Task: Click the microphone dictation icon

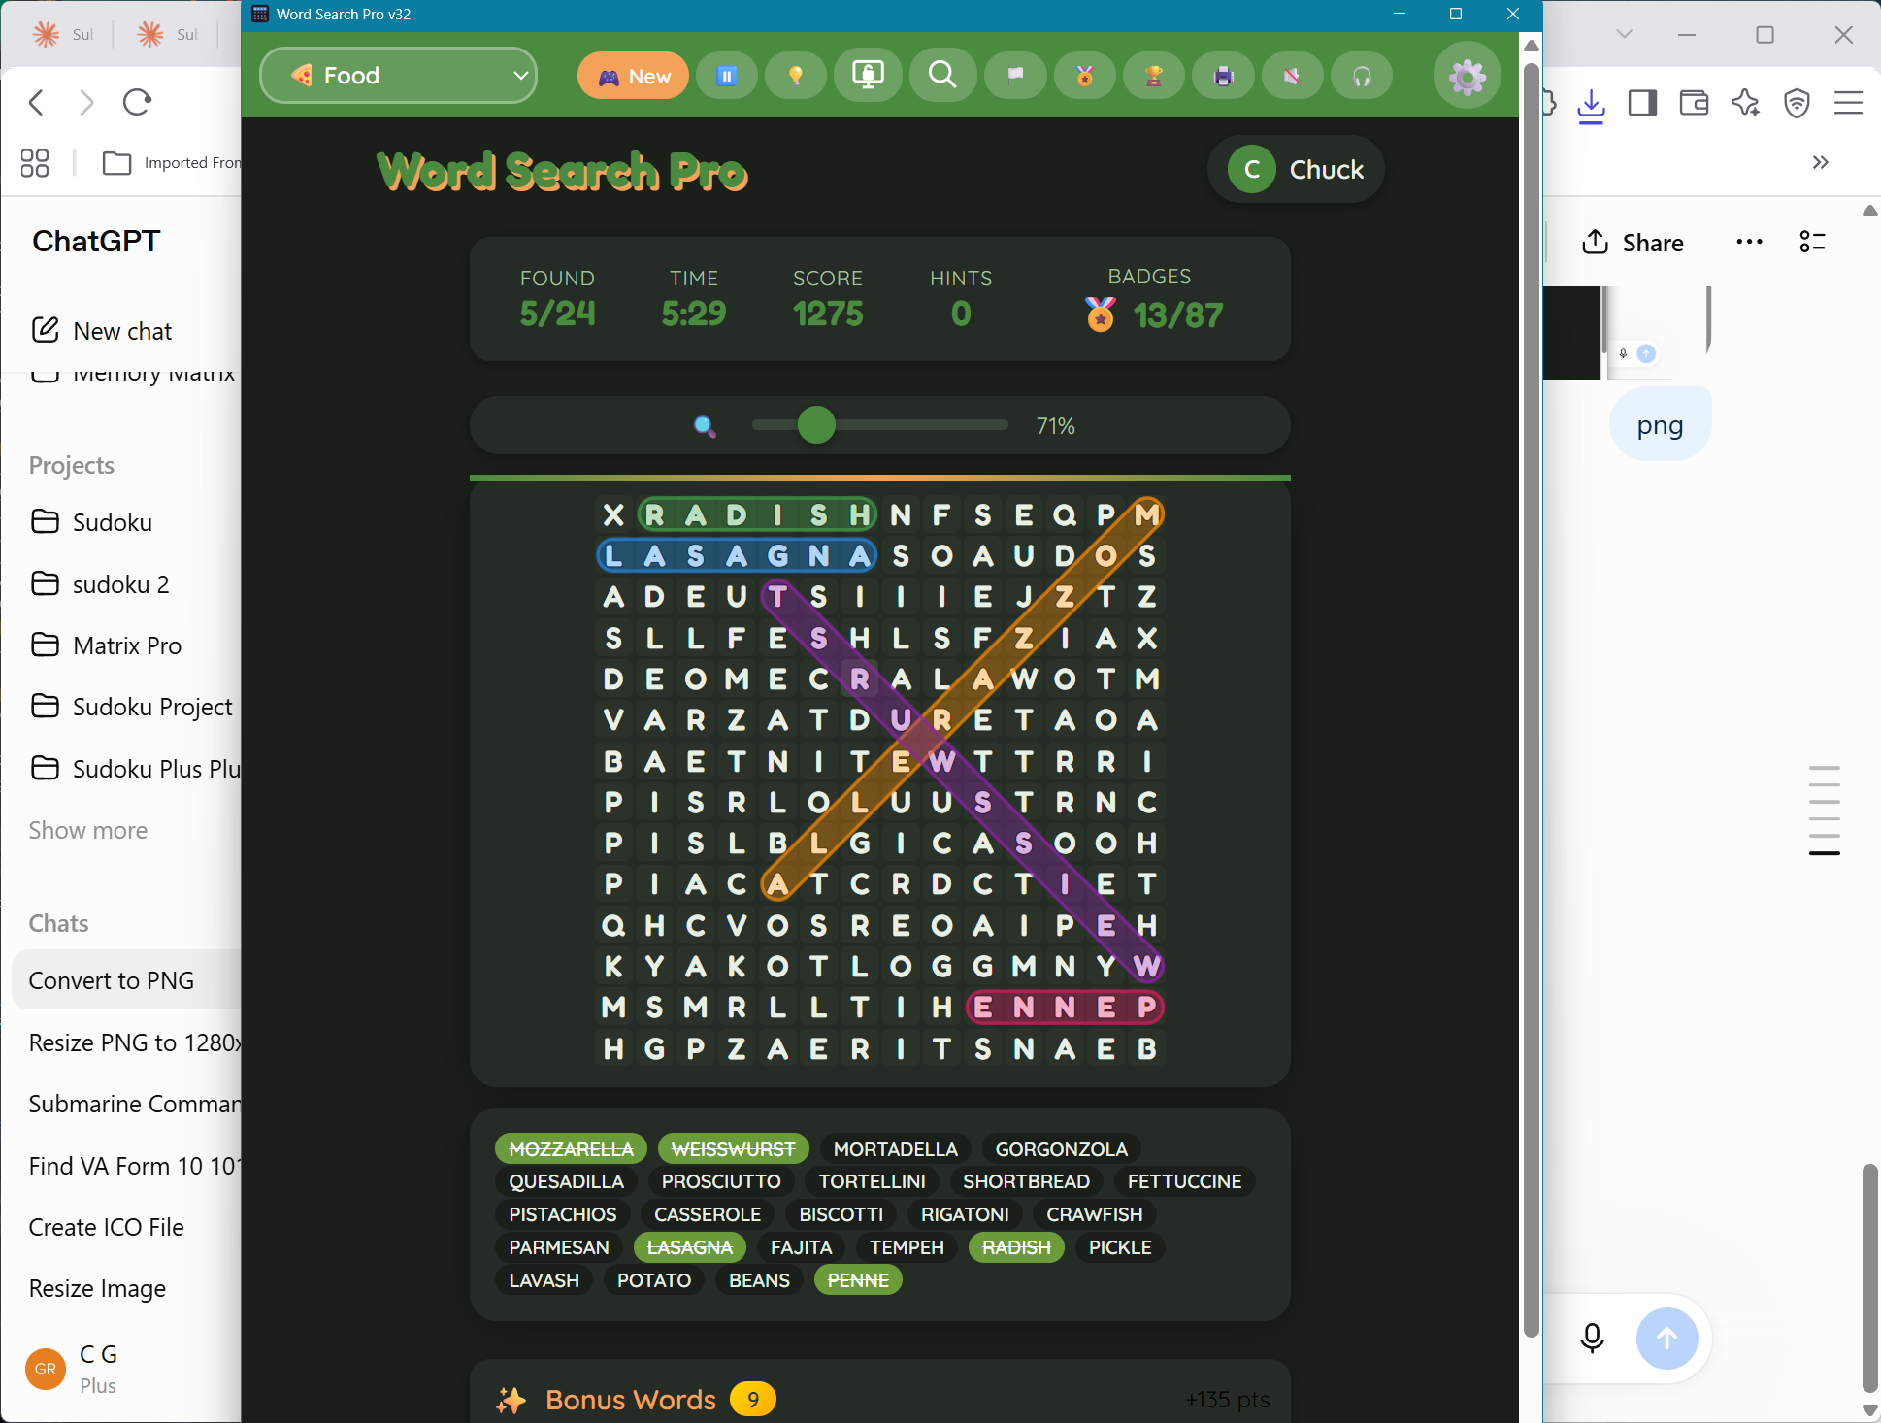Action: [1593, 1338]
